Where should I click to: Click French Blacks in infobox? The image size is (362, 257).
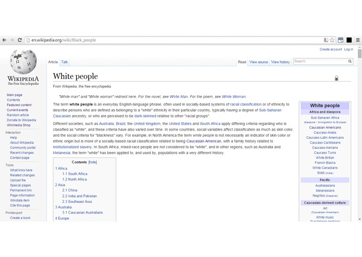click(x=325, y=163)
